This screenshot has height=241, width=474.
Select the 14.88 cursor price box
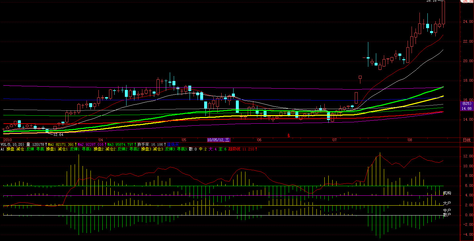tap(467, 108)
